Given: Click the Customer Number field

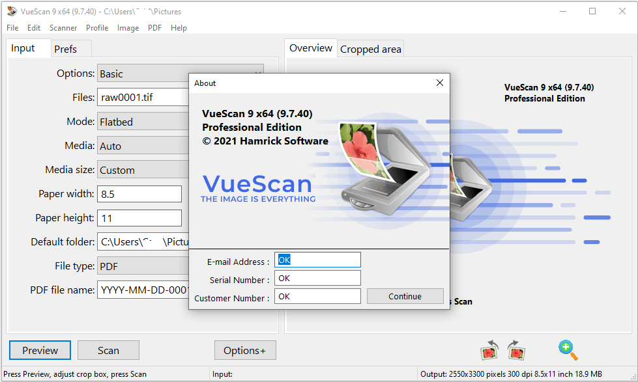Looking at the screenshot, I should point(317,296).
